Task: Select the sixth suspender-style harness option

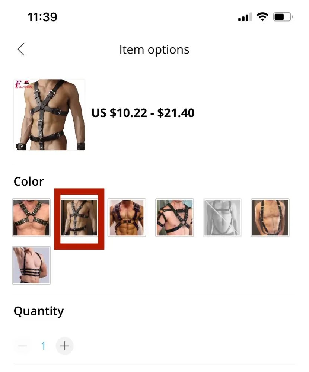Action: [270, 218]
